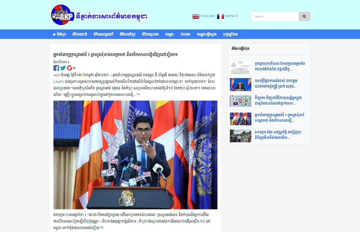Click the main article headline
The width and height of the screenshot is (360, 232).
click(x=116, y=54)
